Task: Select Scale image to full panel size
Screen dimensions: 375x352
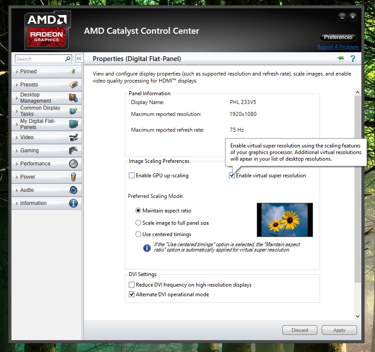Action: (x=138, y=223)
